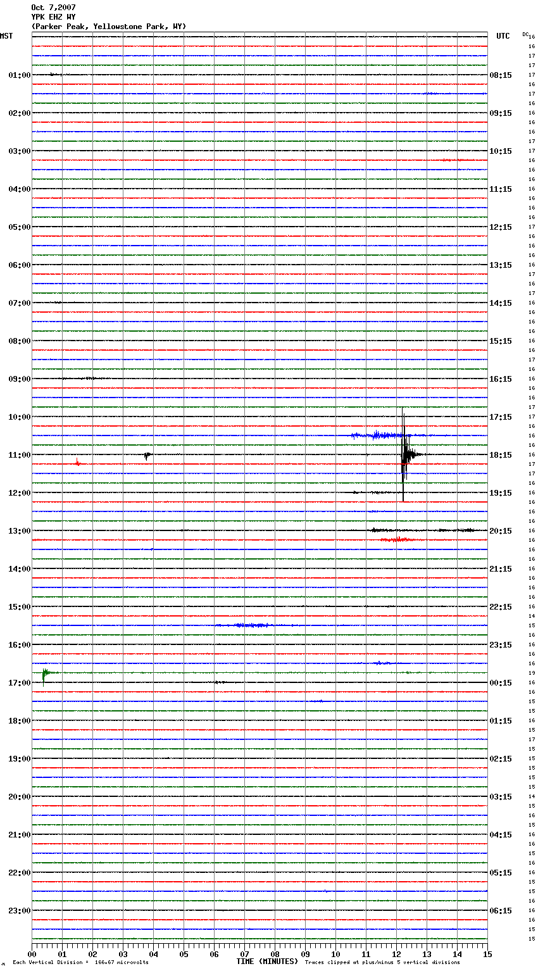Click the 10:15 UTC time label
The width and height of the screenshot is (538, 971).
pyautogui.click(x=501, y=151)
